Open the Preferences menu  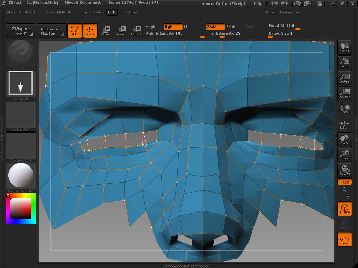click(x=290, y=12)
